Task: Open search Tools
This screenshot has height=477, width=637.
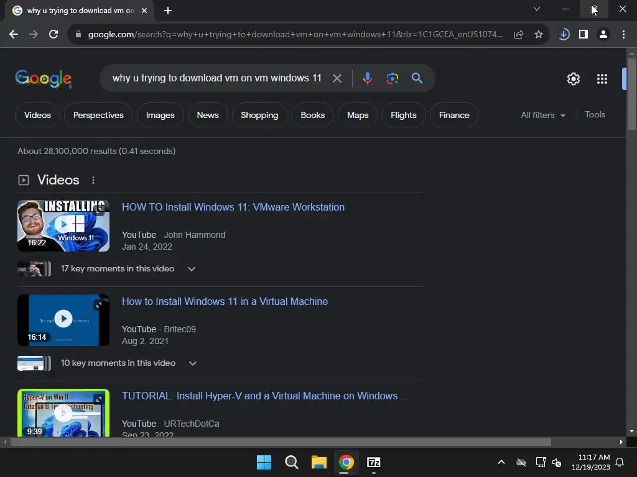Action: [595, 115]
